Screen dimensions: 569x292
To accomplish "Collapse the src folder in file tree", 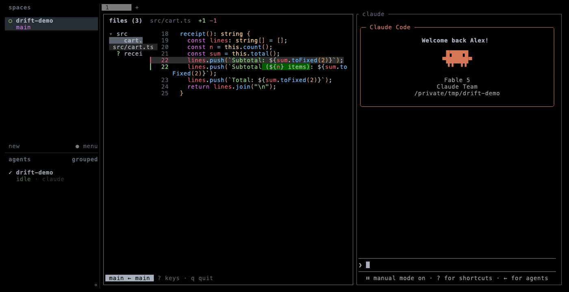I will tap(111, 34).
